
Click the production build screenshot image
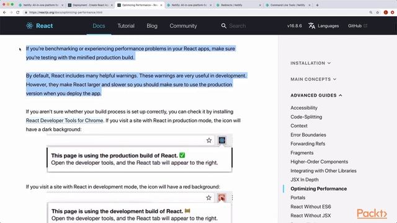[140, 154]
